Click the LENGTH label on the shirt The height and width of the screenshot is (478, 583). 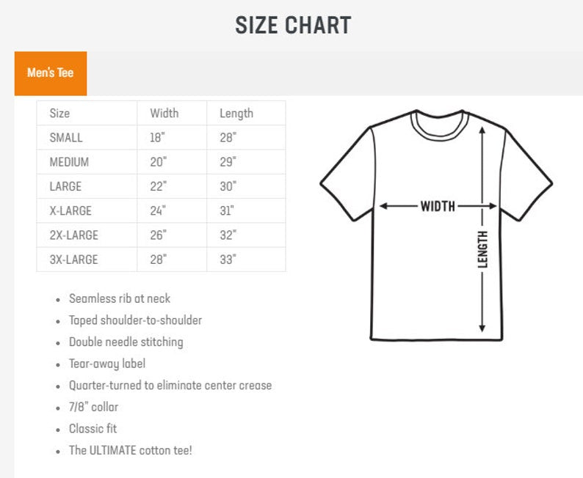click(x=482, y=249)
